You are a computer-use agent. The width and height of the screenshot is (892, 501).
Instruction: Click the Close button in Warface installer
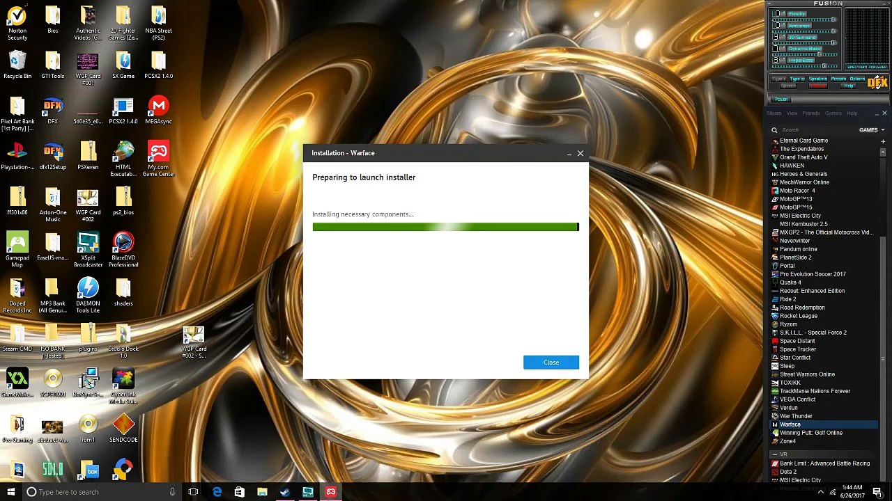click(551, 363)
